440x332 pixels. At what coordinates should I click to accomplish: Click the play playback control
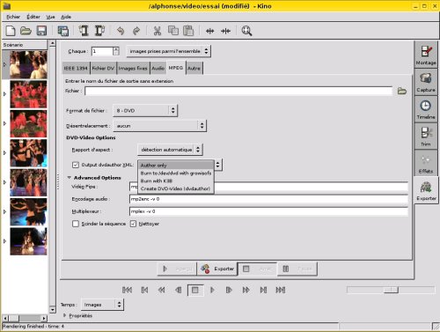click(212, 290)
